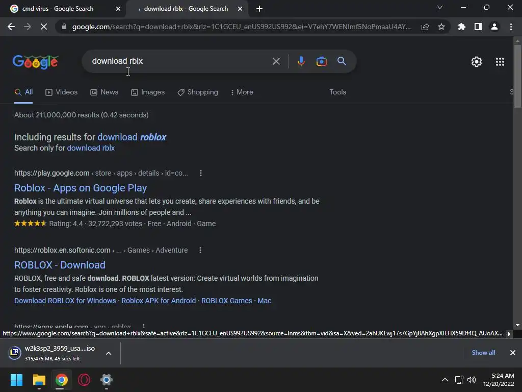
Task: Close the cmd virus tab
Action: 118,9
